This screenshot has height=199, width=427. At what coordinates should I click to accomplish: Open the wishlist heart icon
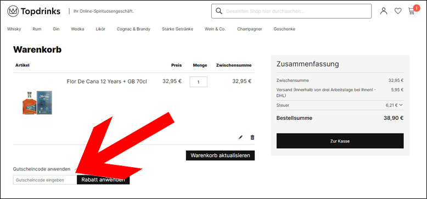pos(398,11)
